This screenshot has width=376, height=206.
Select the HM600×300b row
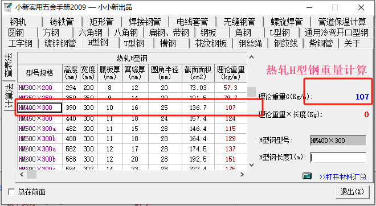(132, 159)
